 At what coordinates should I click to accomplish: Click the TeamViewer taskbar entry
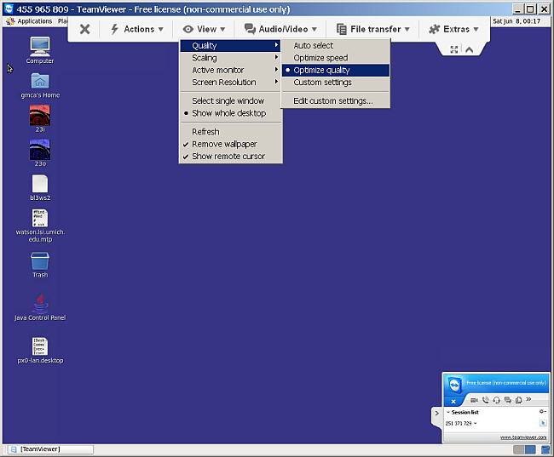coord(51,449)
